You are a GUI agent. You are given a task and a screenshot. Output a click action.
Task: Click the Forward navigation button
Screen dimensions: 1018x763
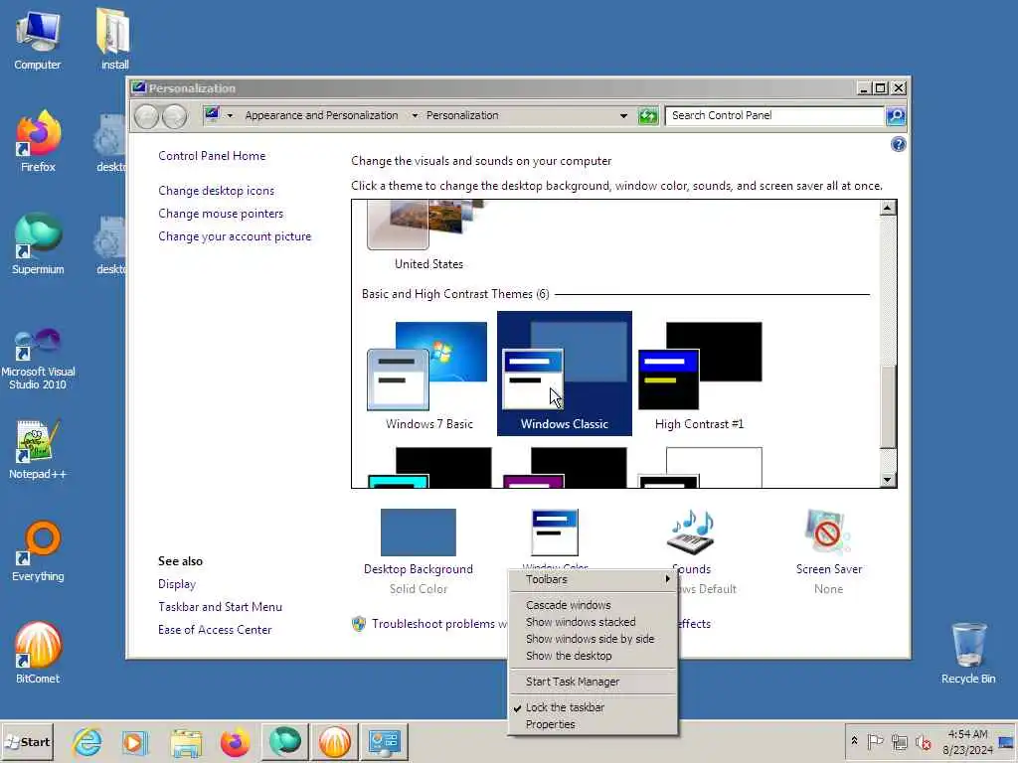pyautogui.click(x=174, y=116)
